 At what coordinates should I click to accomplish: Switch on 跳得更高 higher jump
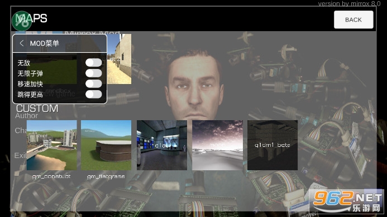(94, 95)
